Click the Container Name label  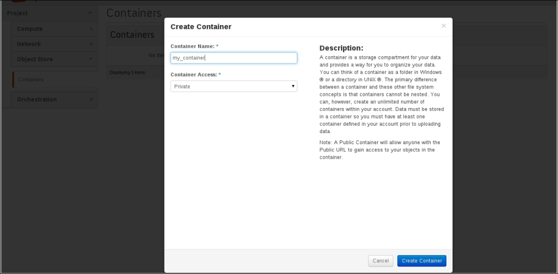click(194, 46)
